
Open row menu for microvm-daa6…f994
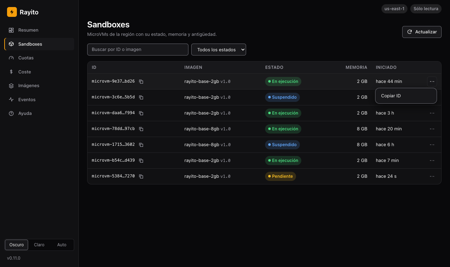(432, 113)
